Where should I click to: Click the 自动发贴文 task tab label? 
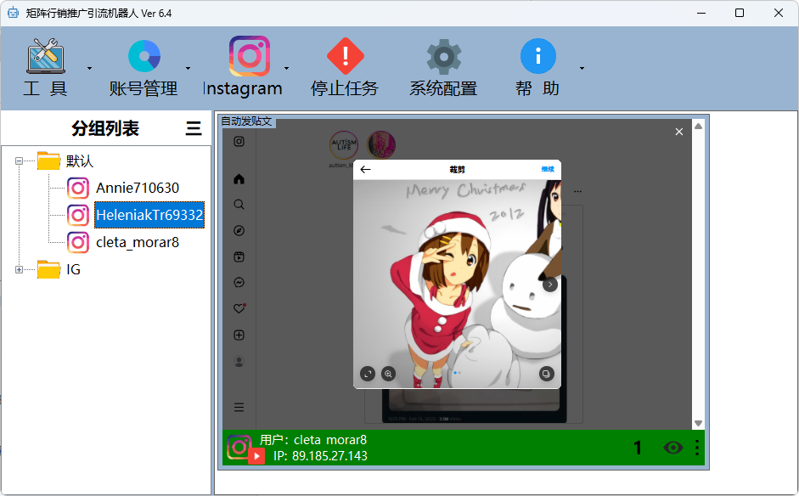(x=246, y=121)
